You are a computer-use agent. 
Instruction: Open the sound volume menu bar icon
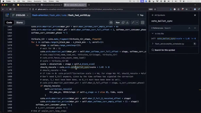[x=168, y=1]
